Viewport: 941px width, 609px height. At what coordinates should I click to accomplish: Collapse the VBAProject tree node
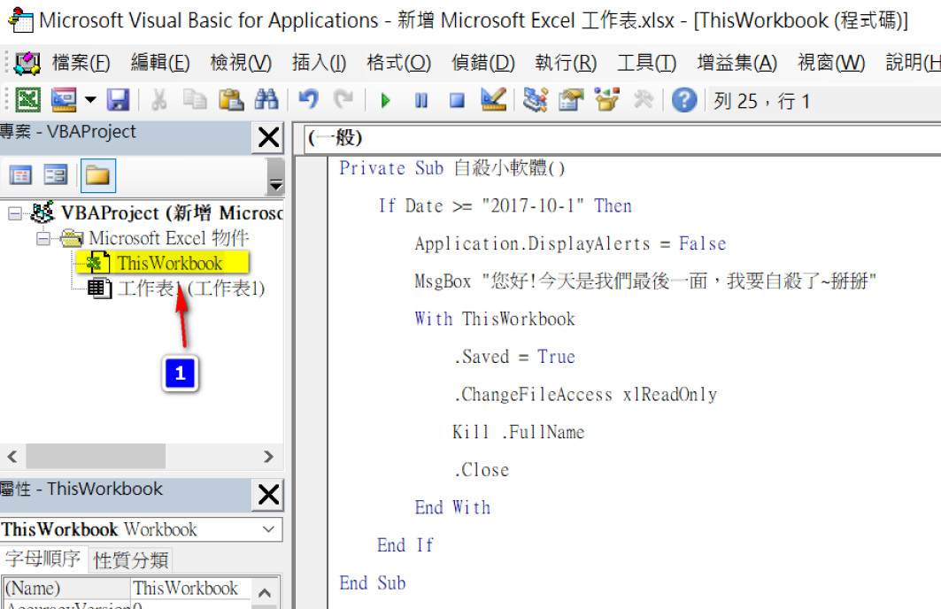pyautogui.click(x=15, y=213)
